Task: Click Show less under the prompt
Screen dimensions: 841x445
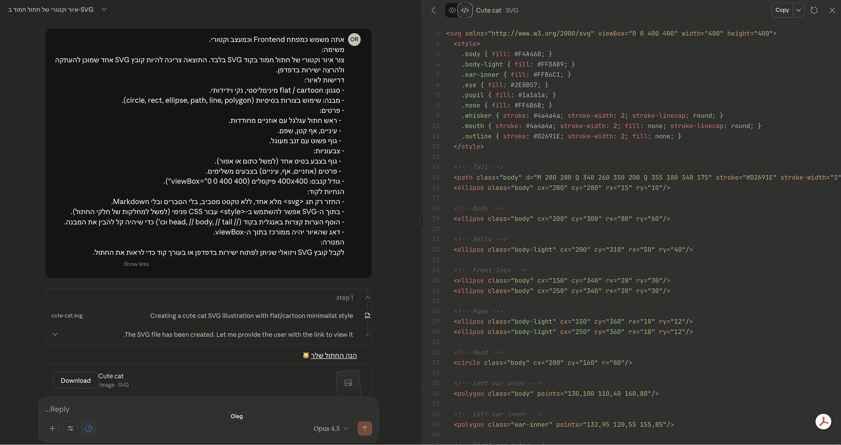Action: (136, 264)
